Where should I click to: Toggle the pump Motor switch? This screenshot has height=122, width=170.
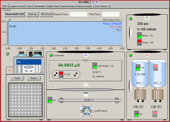tap(139, 35)
